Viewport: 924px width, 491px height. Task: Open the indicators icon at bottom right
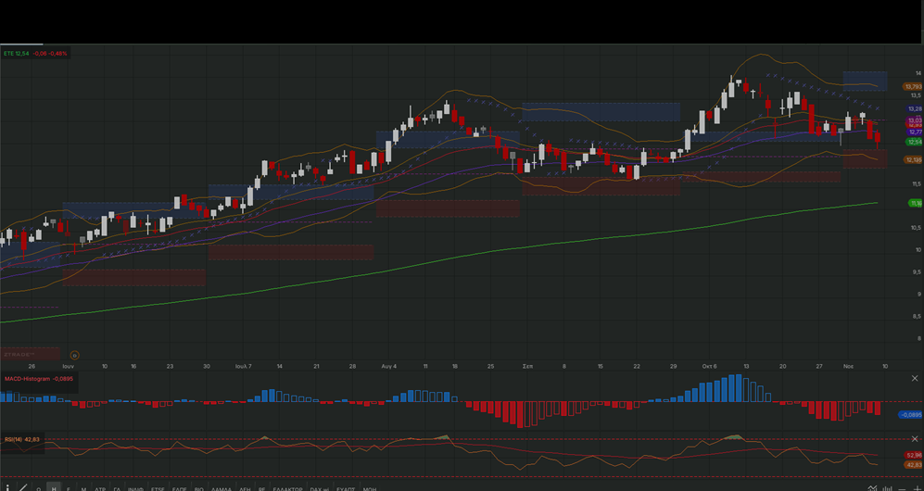(x=872, y=488)
